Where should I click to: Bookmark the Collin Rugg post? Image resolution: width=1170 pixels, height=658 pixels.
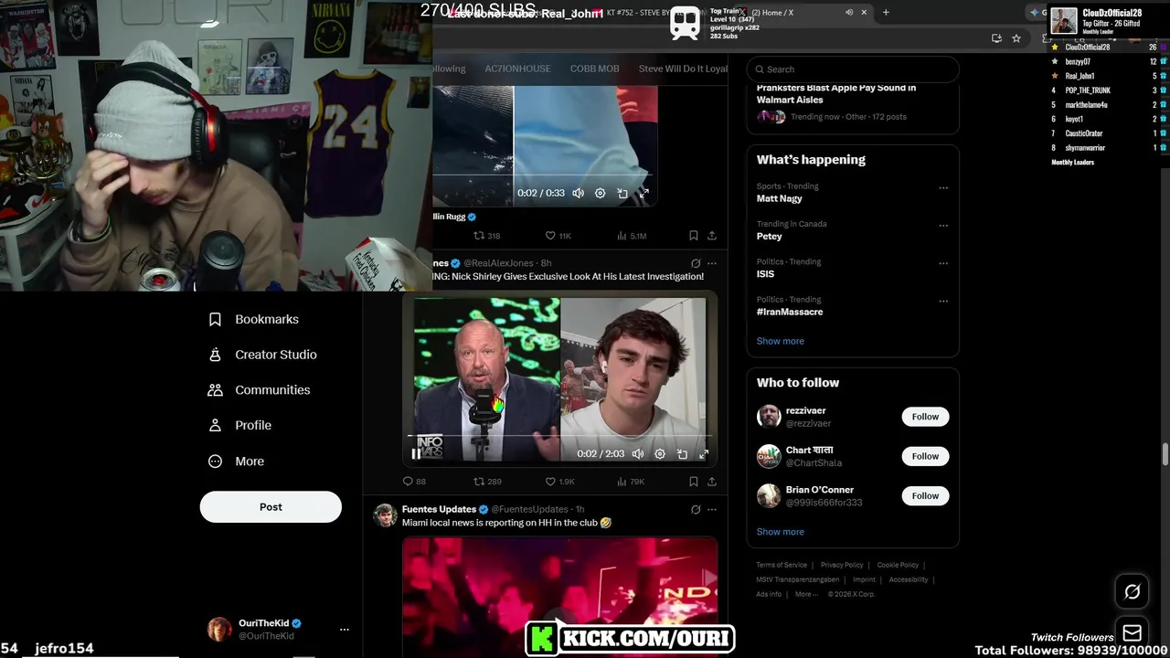[693, 236]
